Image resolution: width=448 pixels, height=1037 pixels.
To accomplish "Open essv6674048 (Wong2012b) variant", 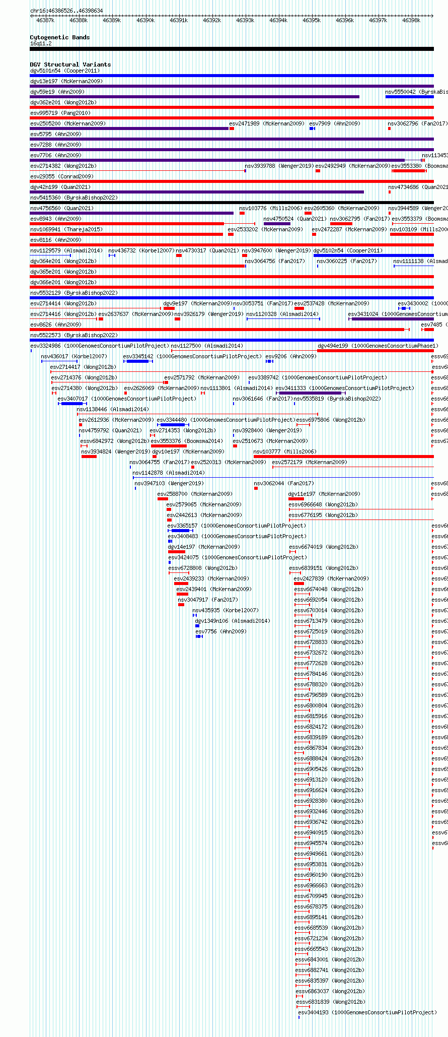I will pos(329,589).
